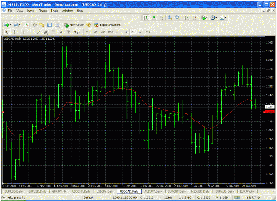Open the Charts menu
The image size is (277, 201).
pyautogui.click(x=43, y=11)
